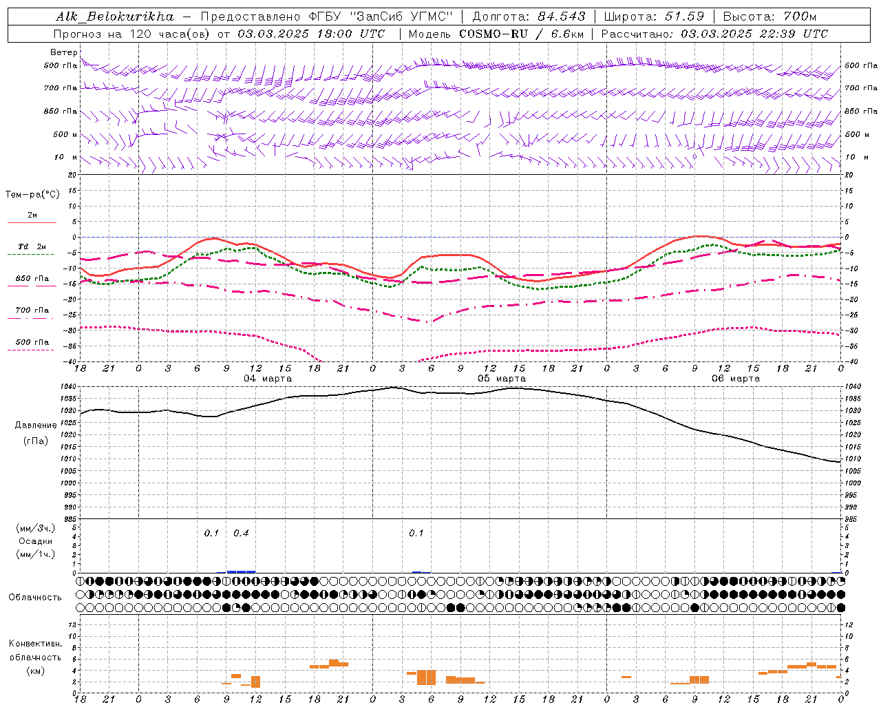Click the 10 м wind level label on the left
This screenshot has width=881, height=705.
click(x=65, y=158)
